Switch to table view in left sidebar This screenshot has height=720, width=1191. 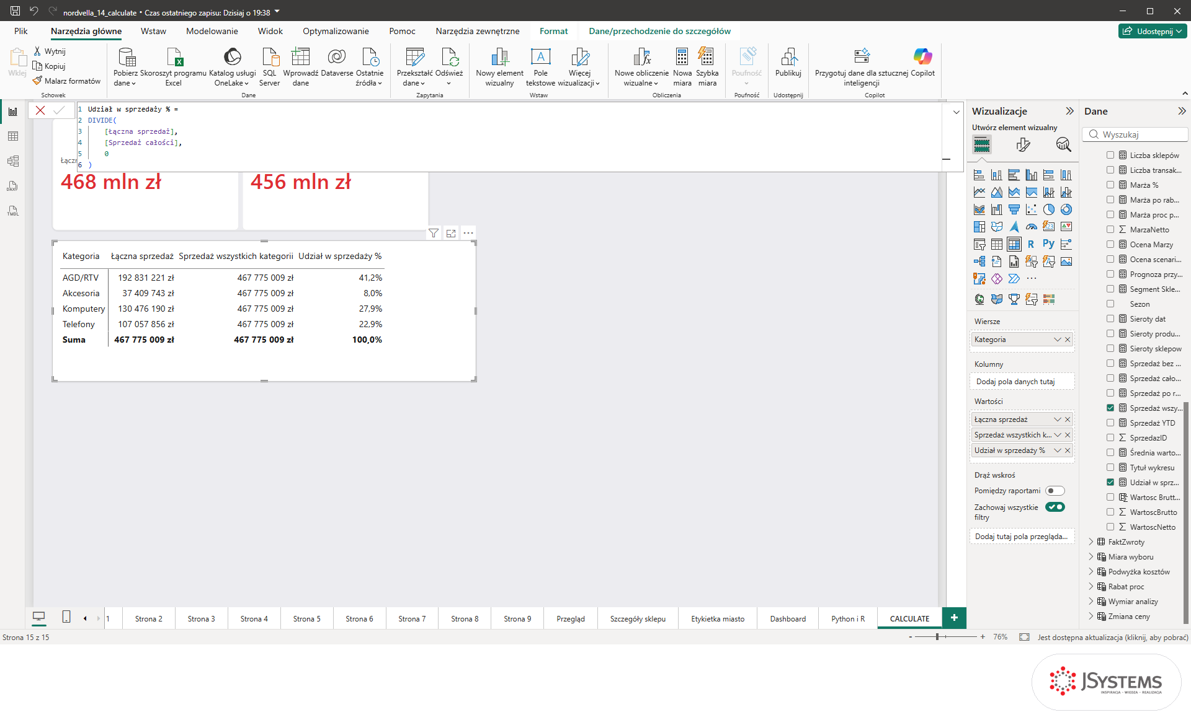coord(12,136)
